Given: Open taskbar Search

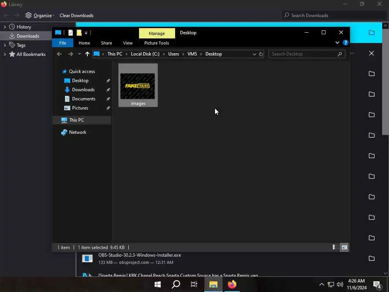Looking at the screenshot, I should point(176,284).
